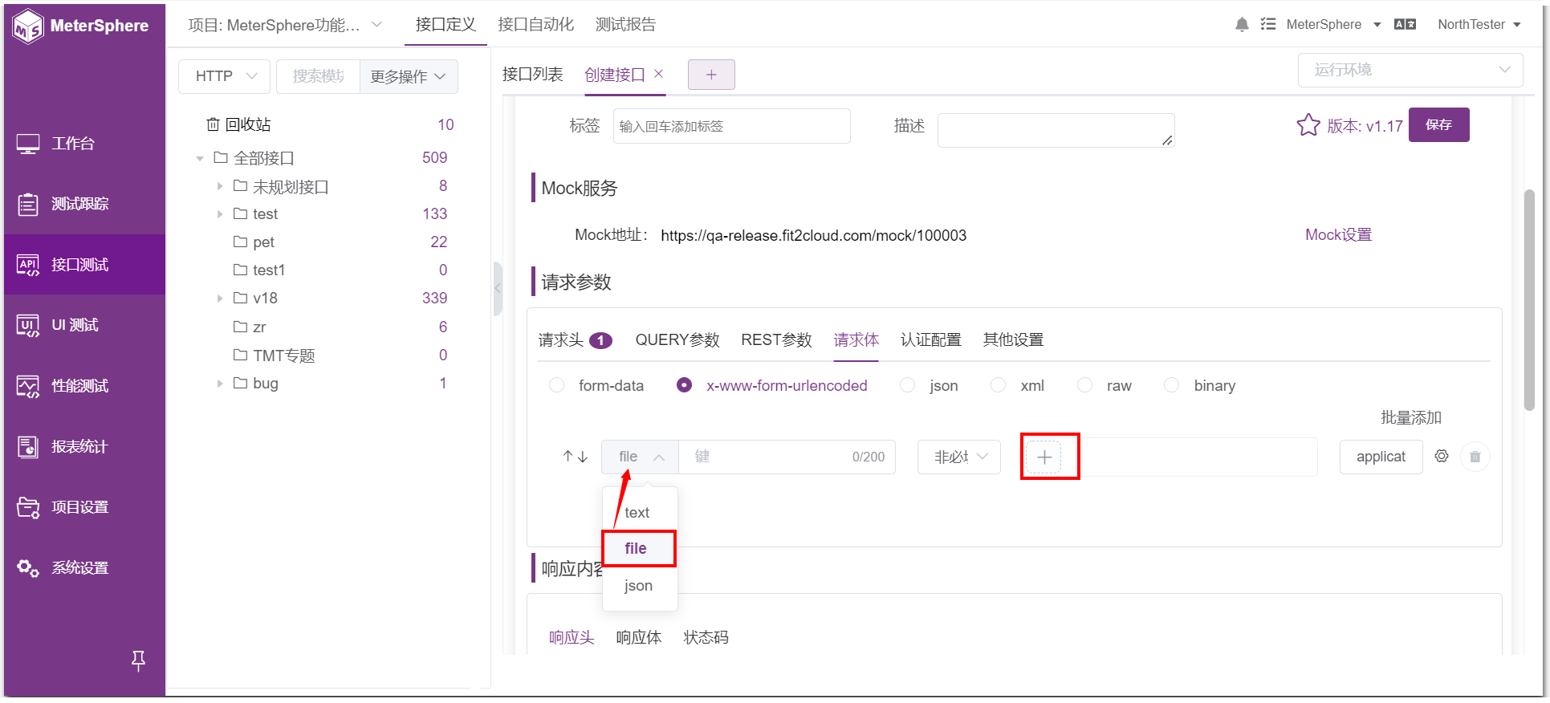Switch language with the translate icon
The image size is (1550, 703).
point(1406,25)
